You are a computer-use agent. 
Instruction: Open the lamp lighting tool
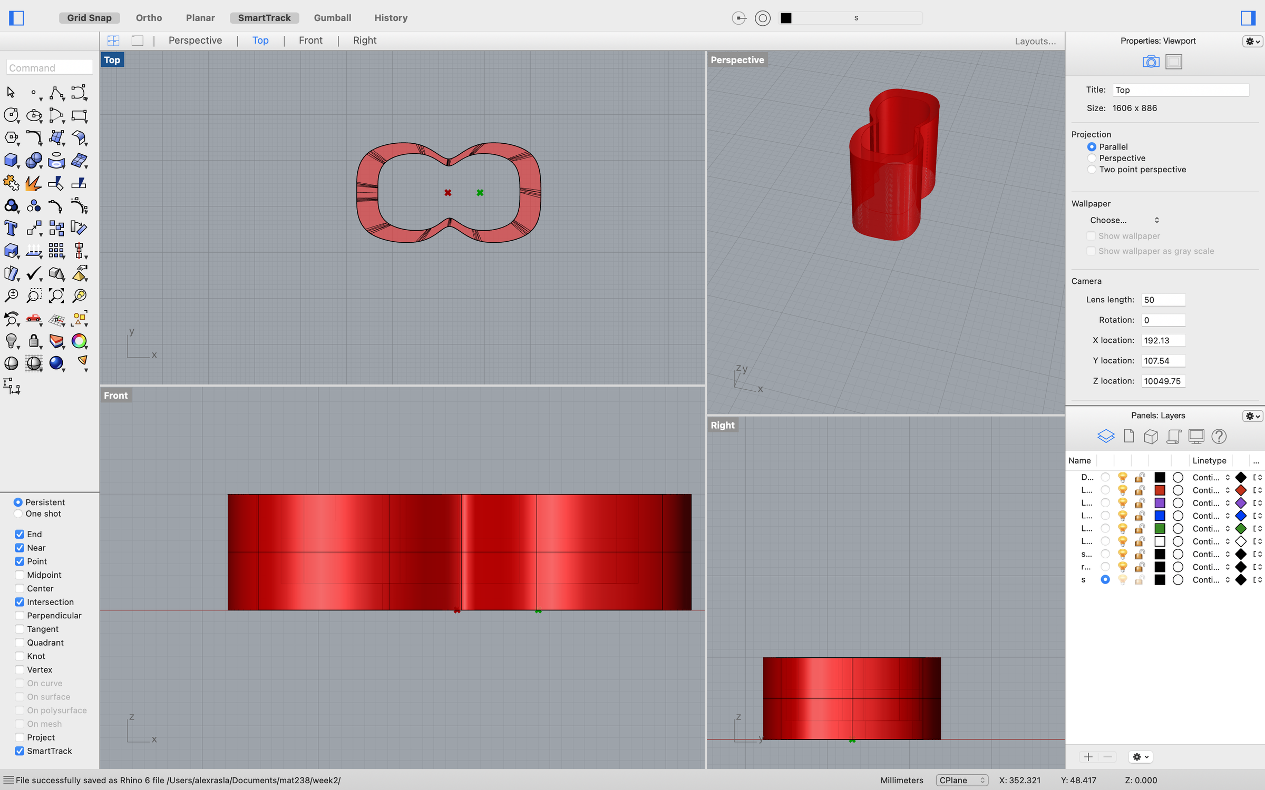[12, 341]
